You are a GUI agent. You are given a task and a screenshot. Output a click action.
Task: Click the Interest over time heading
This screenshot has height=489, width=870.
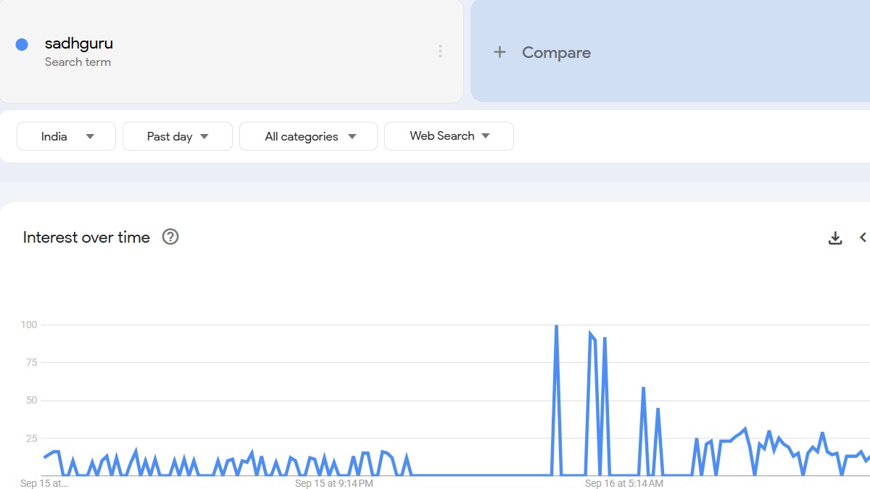pos(86,237)
